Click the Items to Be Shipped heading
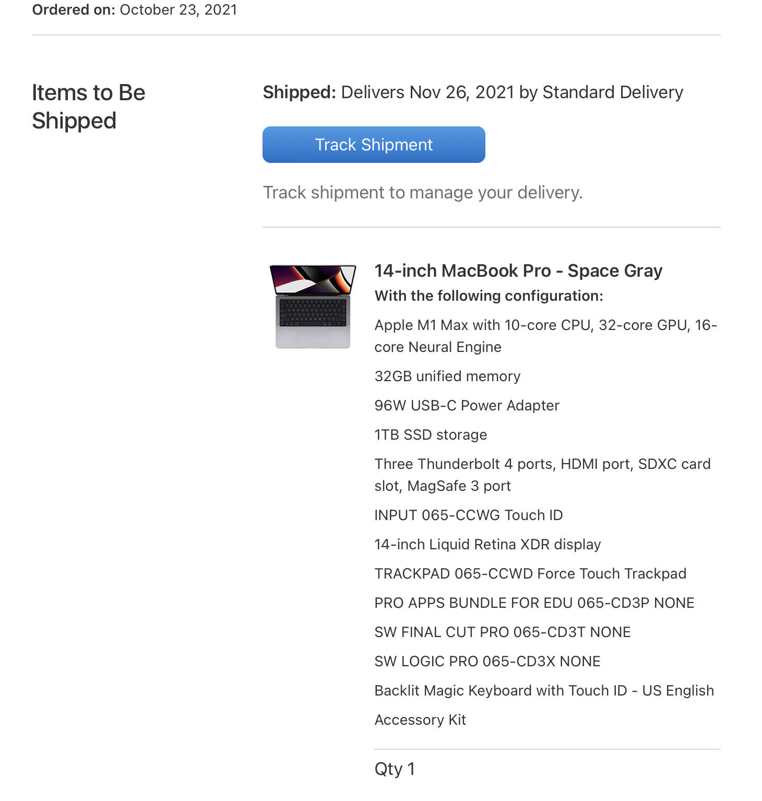Screen dimensions: 762x801 [89, 107]
